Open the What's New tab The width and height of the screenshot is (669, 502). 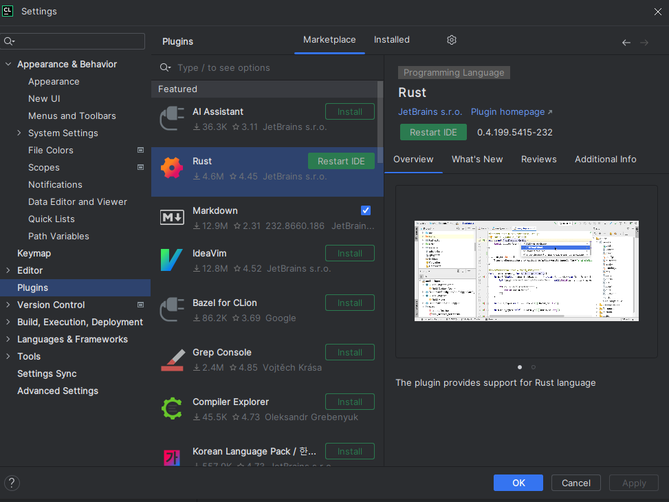477,160
